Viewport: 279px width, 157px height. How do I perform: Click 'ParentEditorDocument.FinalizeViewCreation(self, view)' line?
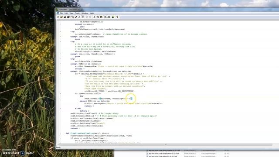[x=101, y=136]
